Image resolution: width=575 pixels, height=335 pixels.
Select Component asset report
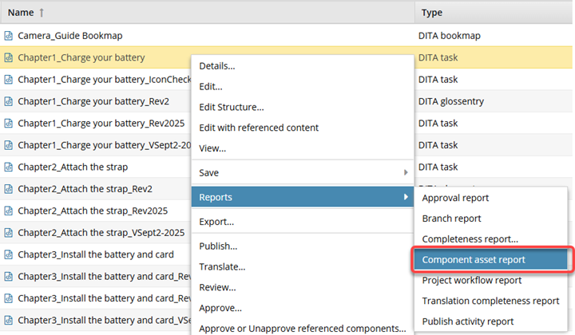point(490,260)
